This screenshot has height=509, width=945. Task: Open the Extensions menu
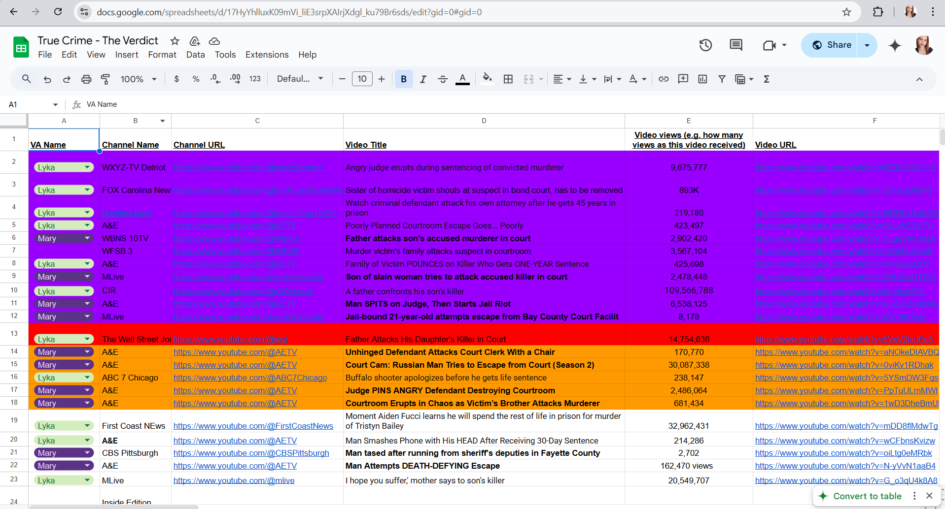click(x=267, y=55)
